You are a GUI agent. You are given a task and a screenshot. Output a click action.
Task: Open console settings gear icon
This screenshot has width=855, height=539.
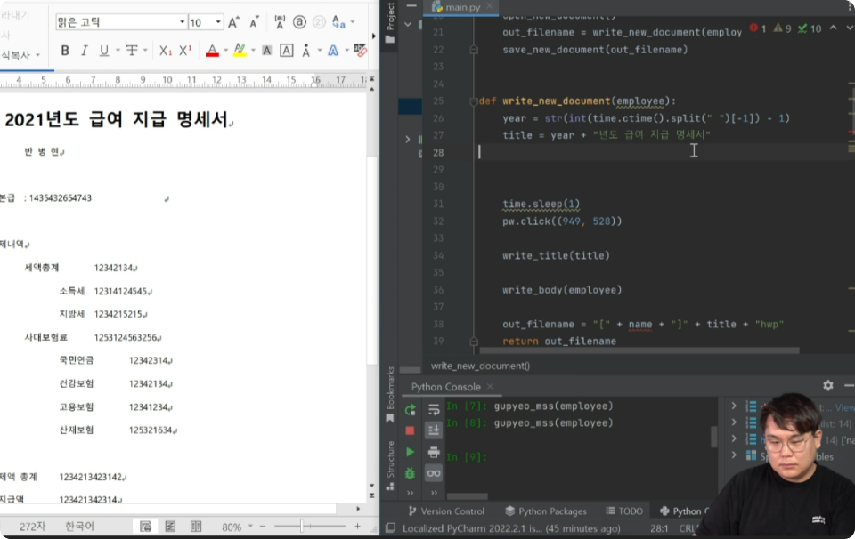pyautogui.click(x=827, y=385)
